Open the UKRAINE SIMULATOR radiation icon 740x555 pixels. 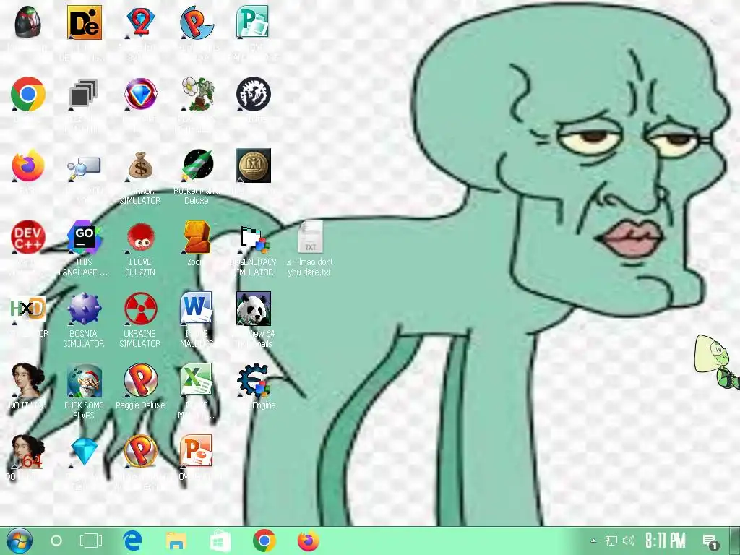coord(140,309)
